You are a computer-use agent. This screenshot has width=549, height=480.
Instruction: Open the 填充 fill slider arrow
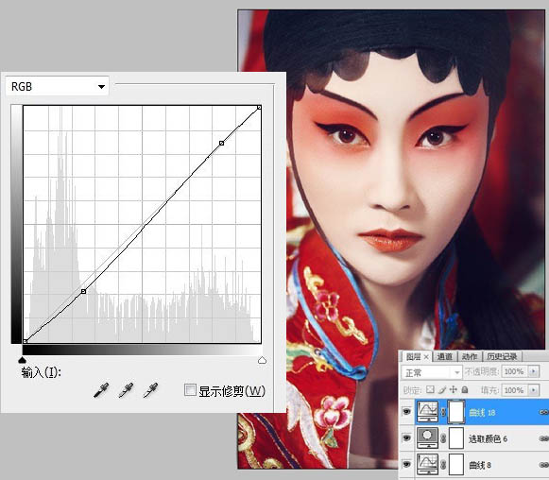(x=534, y=389)
